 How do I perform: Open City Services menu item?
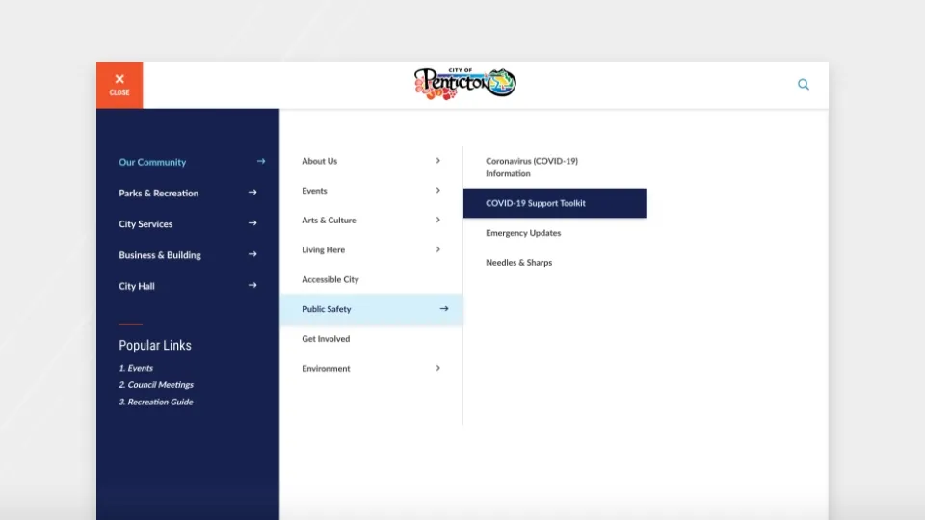pos(145,224)
